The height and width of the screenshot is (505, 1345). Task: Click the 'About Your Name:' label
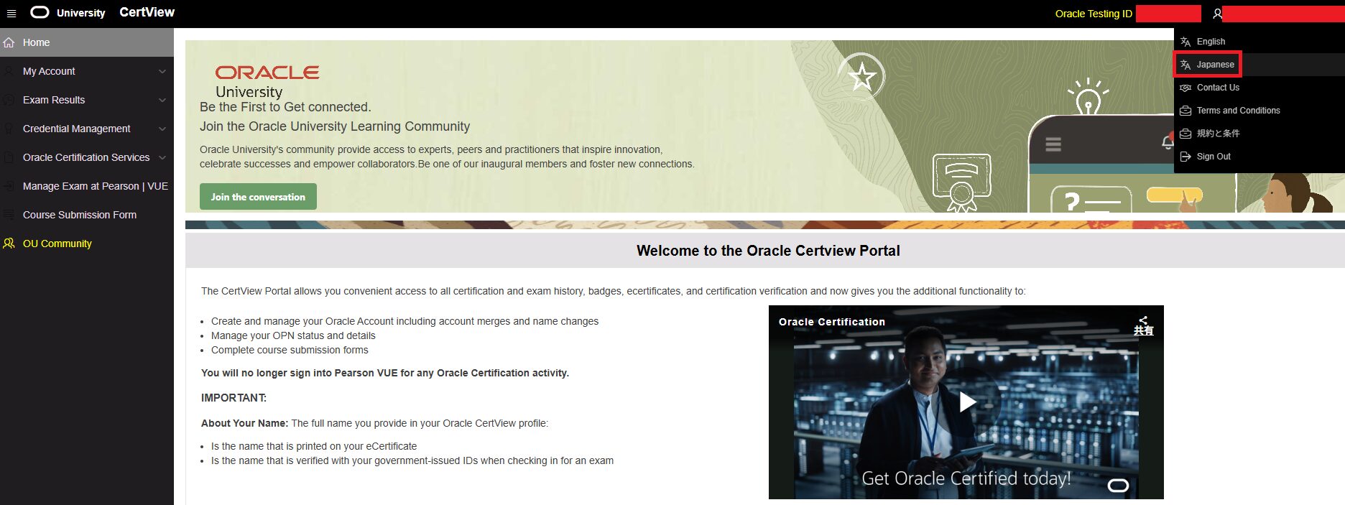click(x=245, y=423)
